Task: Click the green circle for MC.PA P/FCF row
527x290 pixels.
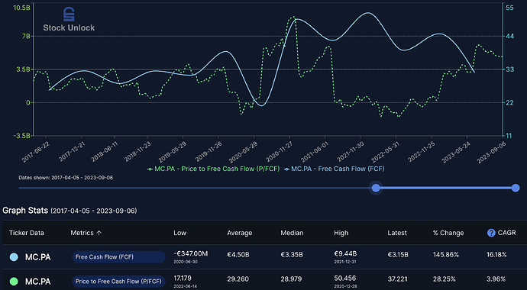Action: [14, 282]
